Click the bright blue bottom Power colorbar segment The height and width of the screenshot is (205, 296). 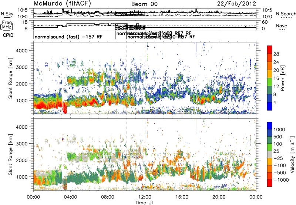[x=270, y=106]
